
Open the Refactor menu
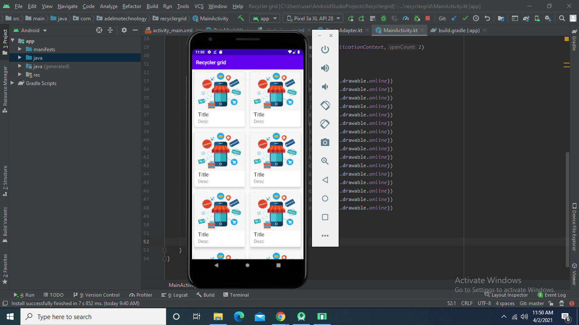point(131,6)
